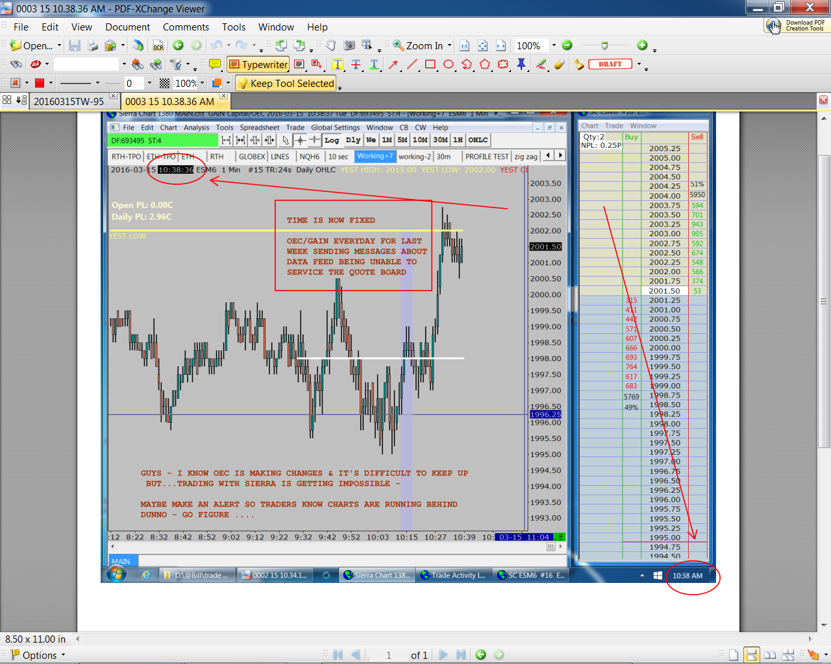Image resolution: width=831 pixels, height=664 pixels.
Task: Open the Comments menu
Action: (x=186, y=27)
